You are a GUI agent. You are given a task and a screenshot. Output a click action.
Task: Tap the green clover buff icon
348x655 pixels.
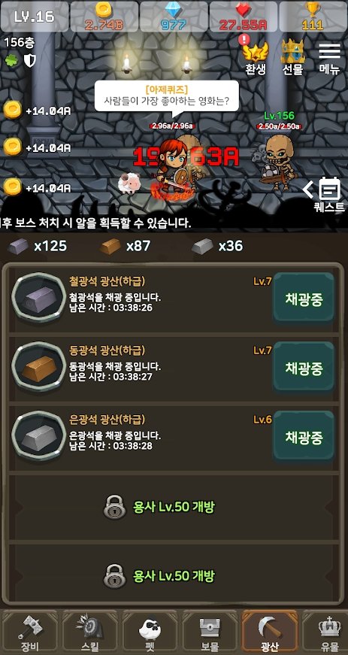[x=11, y=61]
